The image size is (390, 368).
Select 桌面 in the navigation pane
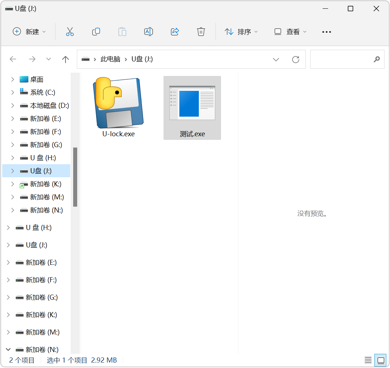pos(36,79)
